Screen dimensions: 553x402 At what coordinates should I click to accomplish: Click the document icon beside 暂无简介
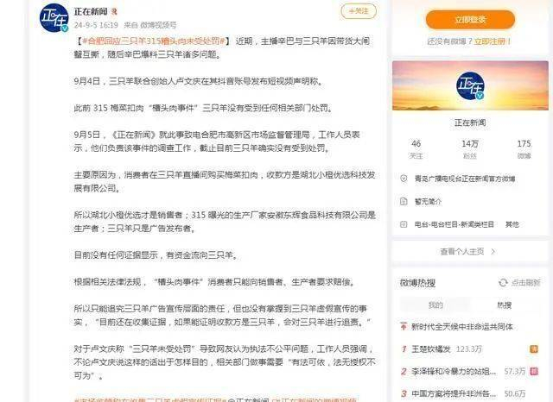404,201
